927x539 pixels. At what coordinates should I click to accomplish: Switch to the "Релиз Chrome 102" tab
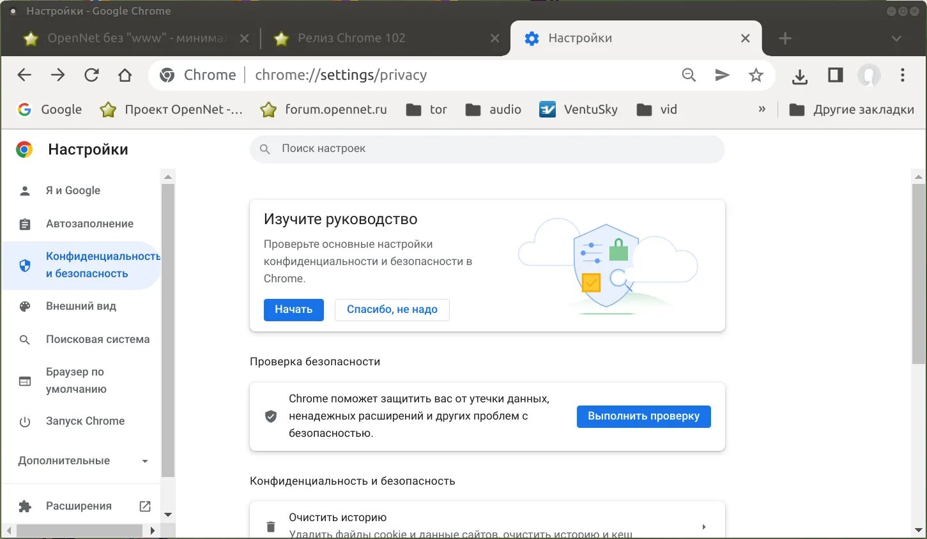coord(351,38)
